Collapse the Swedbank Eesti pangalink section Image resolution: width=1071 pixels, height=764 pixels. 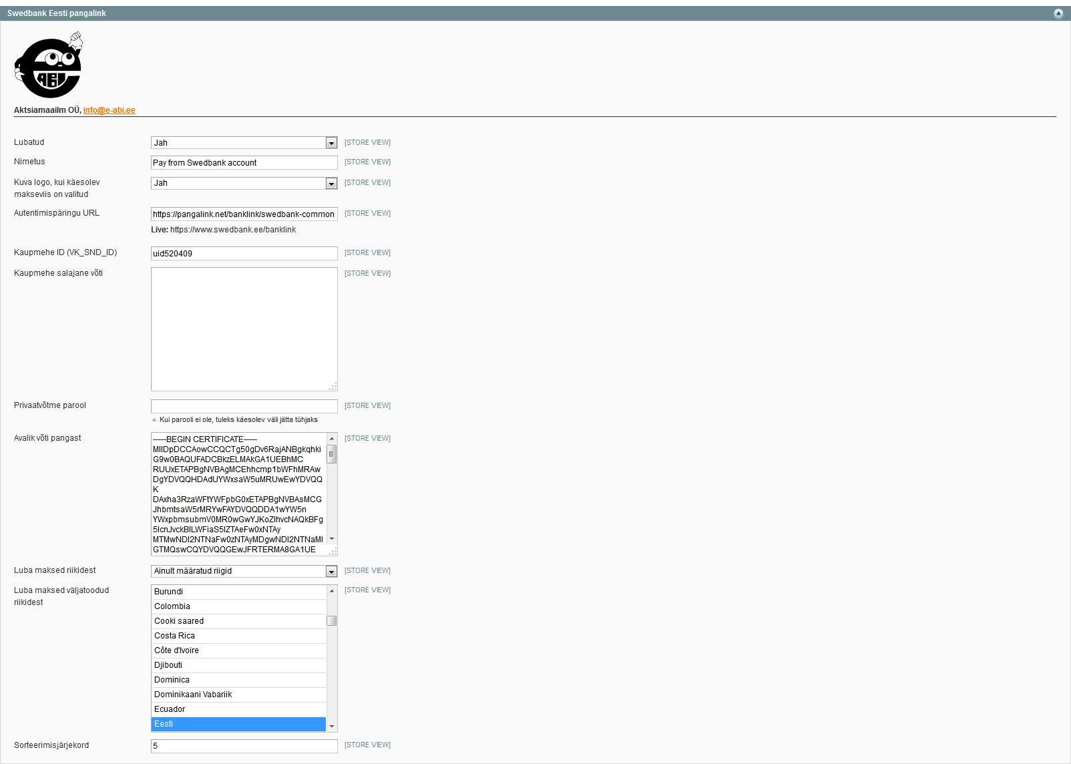(x=1058, y=13)
